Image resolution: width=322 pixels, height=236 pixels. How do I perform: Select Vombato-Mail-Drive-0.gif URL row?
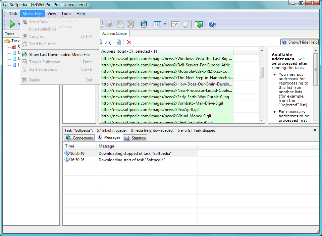tap(167, 103)
